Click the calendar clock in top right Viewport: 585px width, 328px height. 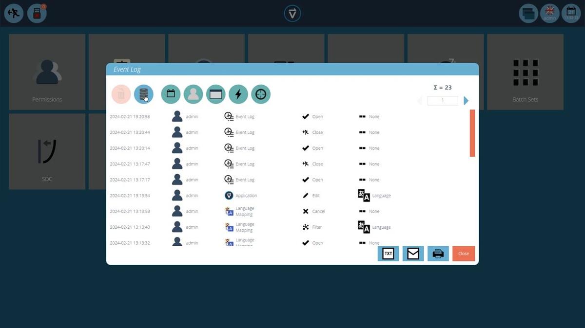(x=571, y=14)
